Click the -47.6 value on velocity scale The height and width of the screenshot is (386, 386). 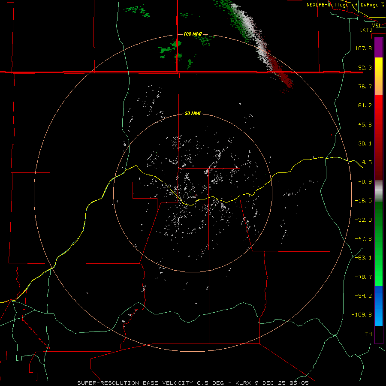tap(363, 239)
